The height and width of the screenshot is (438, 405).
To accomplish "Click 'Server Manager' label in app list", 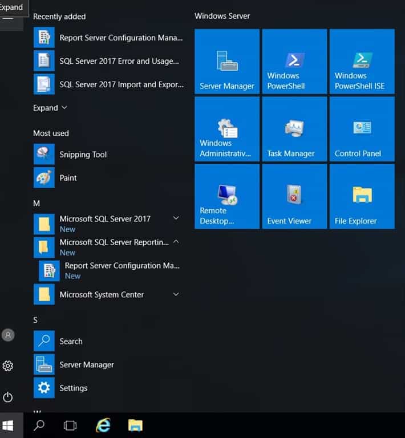I will 87,364.
